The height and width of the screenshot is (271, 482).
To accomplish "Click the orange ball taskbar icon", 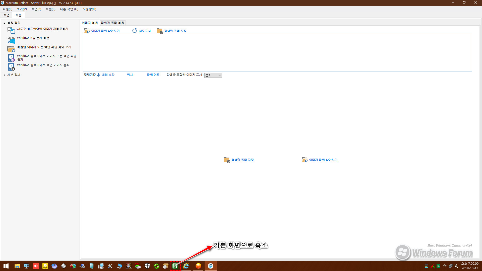I will pos(198,266).
